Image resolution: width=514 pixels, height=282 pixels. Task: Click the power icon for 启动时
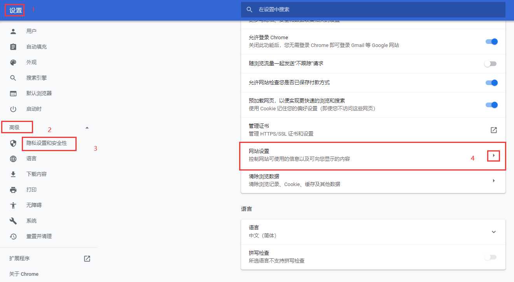(13, 109)
